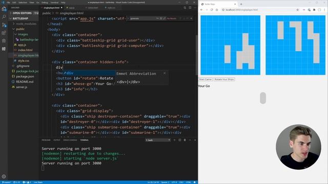Open the File menu

pyautogui.click(x=8, y=3)
